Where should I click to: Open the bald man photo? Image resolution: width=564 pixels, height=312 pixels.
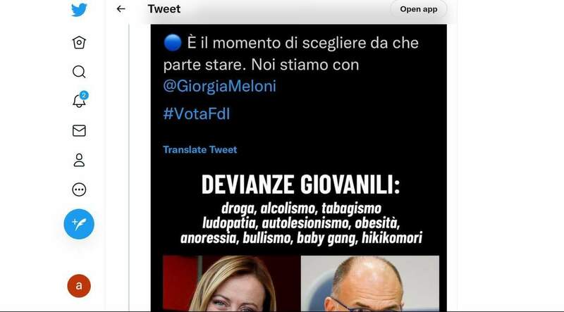(370, 283)
